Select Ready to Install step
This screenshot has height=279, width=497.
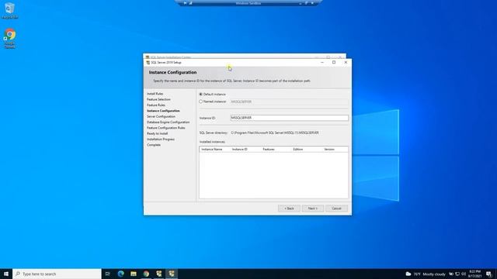point(157,133)
